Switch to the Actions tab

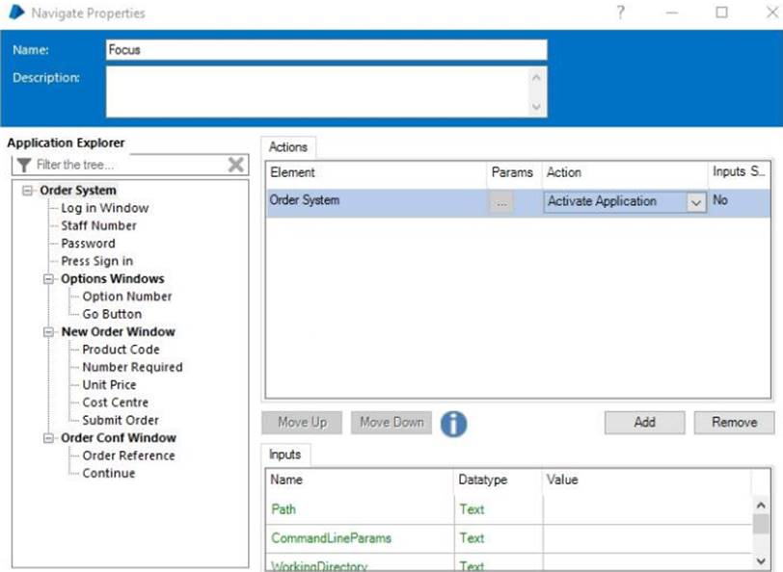click(287, 147)
